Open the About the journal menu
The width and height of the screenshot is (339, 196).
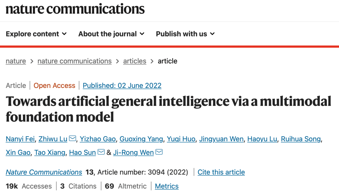click(x=111, y=34)
